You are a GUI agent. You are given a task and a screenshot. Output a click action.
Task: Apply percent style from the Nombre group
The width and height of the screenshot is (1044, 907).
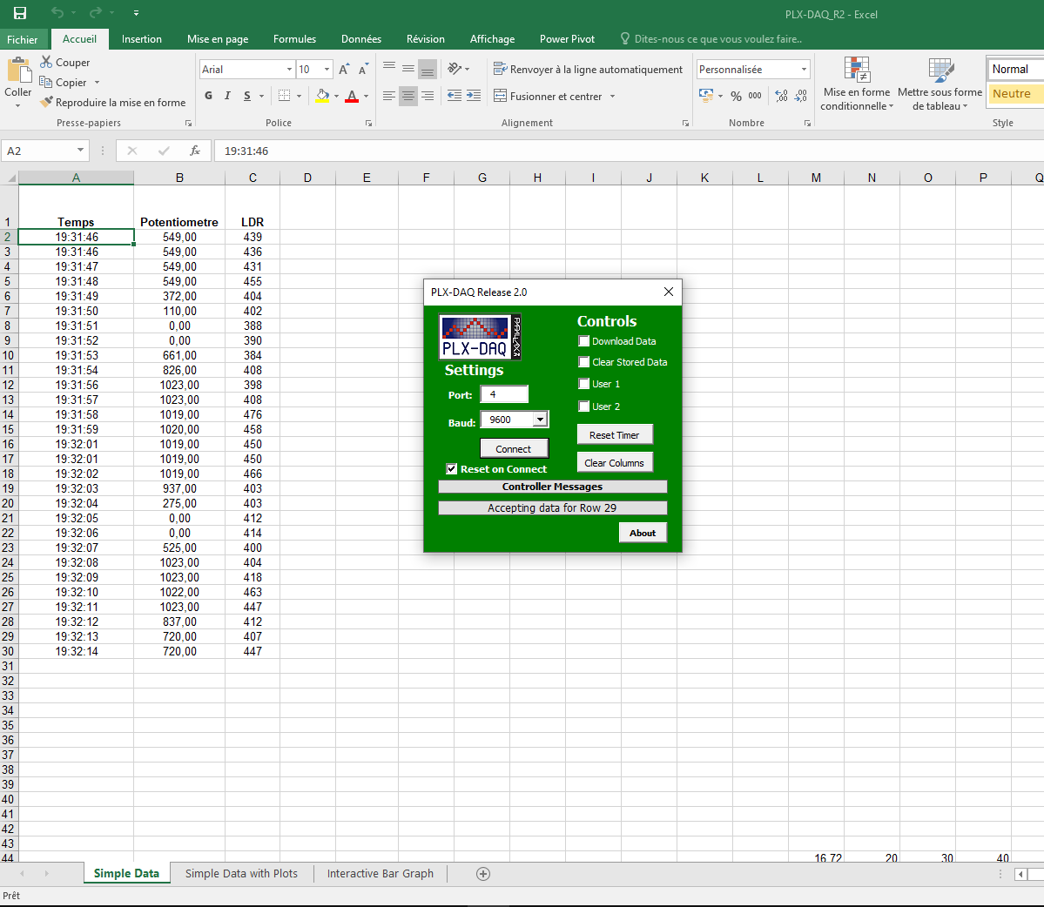tap(736, 97)
